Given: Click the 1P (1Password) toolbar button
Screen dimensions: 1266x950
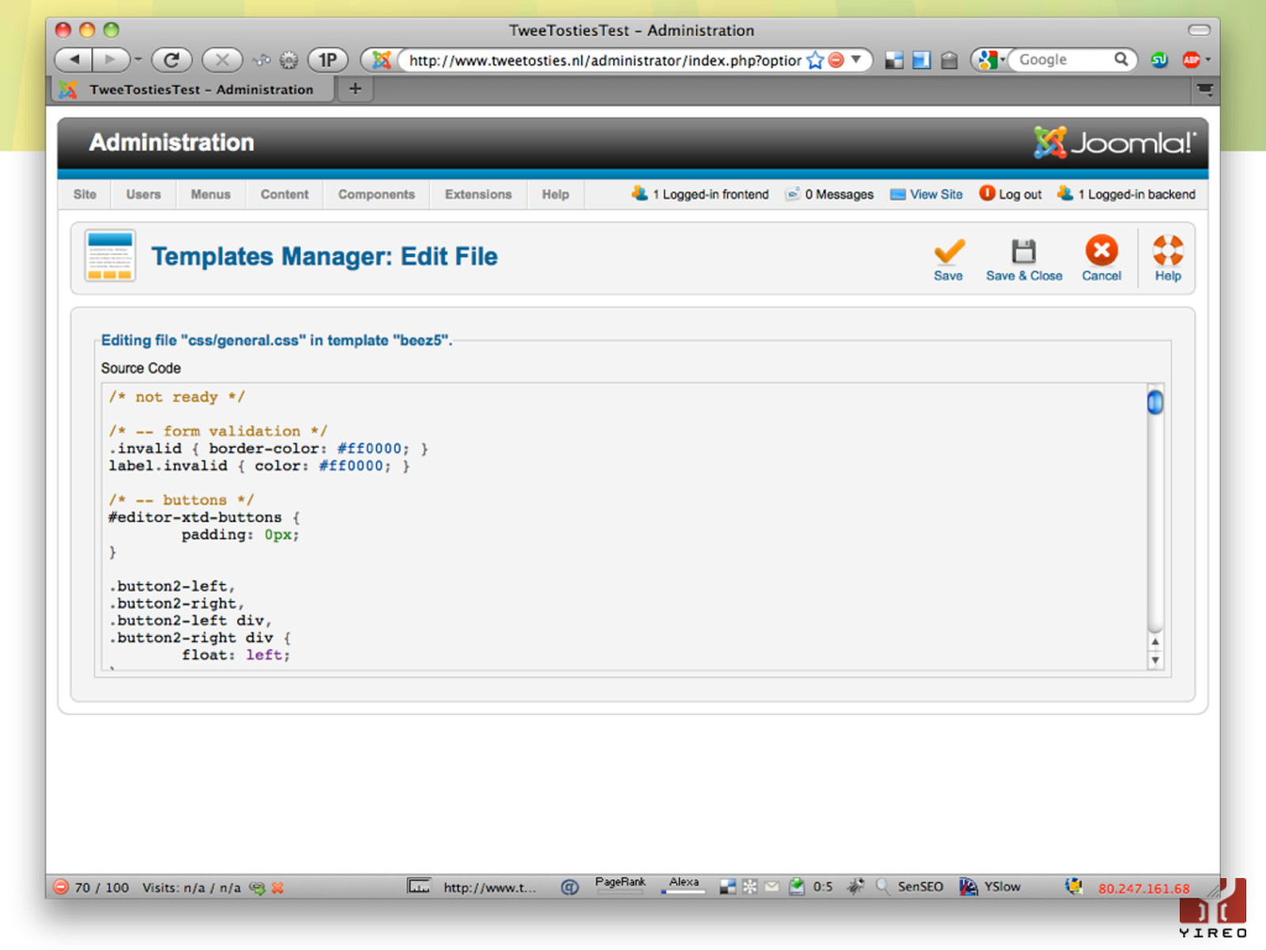Looking at the screenshot, I should (x=328, y=59).
